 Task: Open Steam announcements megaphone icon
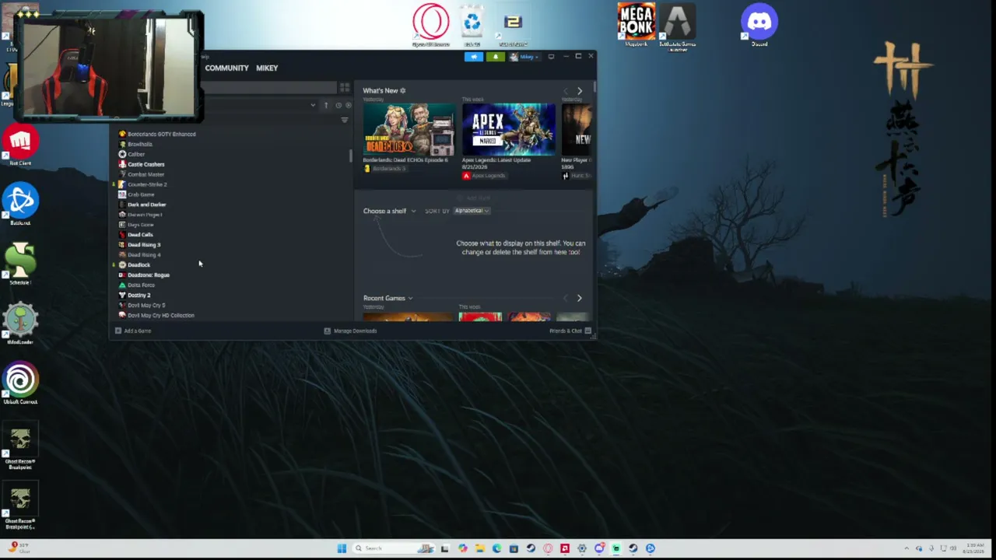tap(473, 57)
